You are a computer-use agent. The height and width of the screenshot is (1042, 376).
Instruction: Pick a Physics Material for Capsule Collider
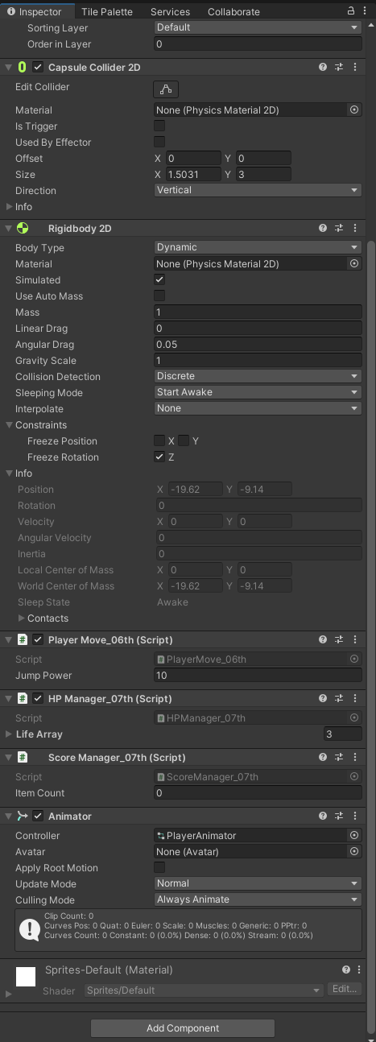pos(354,110)
